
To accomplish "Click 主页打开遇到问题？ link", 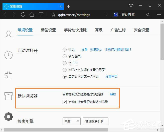I will (118, 50).
